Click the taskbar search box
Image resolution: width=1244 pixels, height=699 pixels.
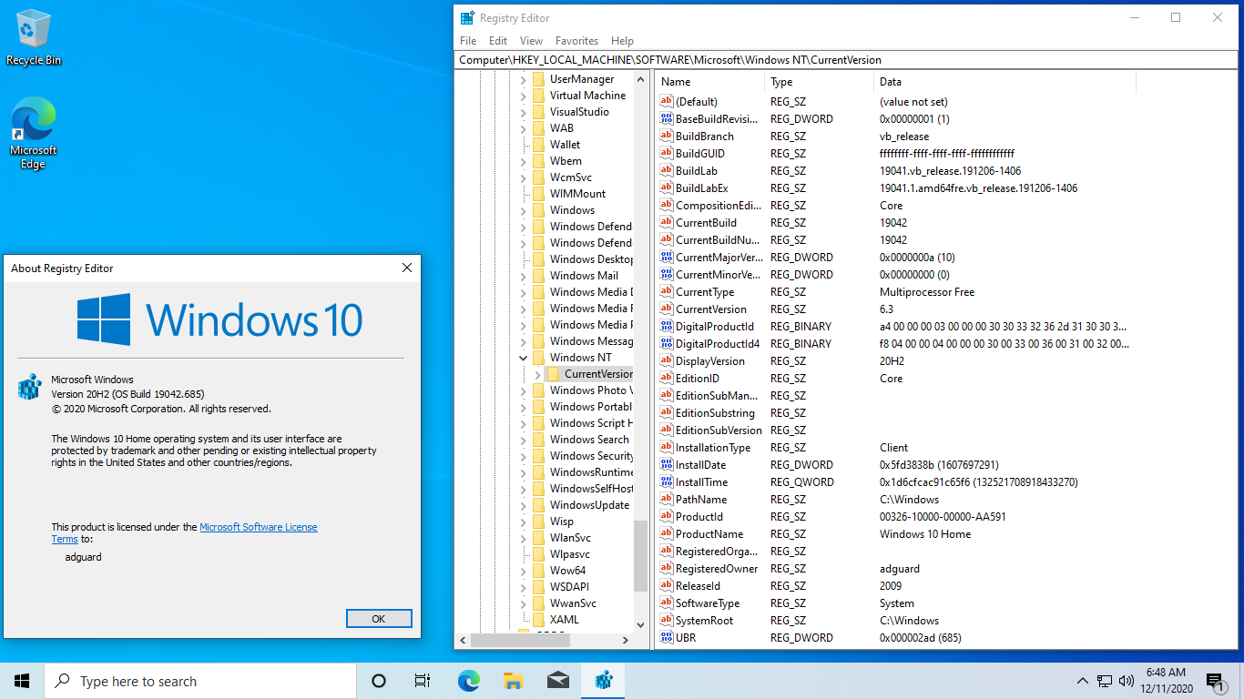click(200, 681)
